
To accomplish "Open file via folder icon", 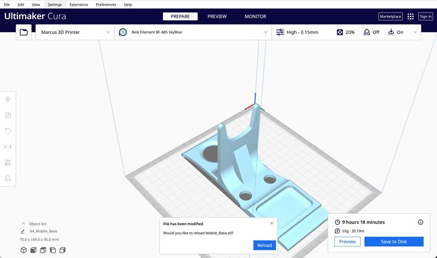I will [23, 32].
